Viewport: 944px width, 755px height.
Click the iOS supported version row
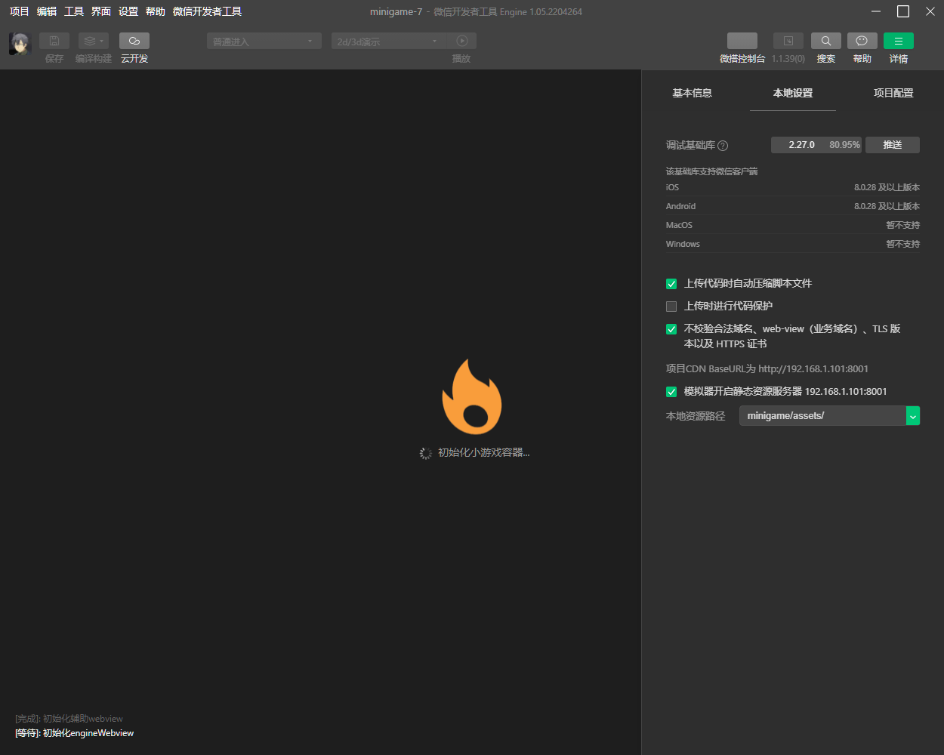pos(793,187)
